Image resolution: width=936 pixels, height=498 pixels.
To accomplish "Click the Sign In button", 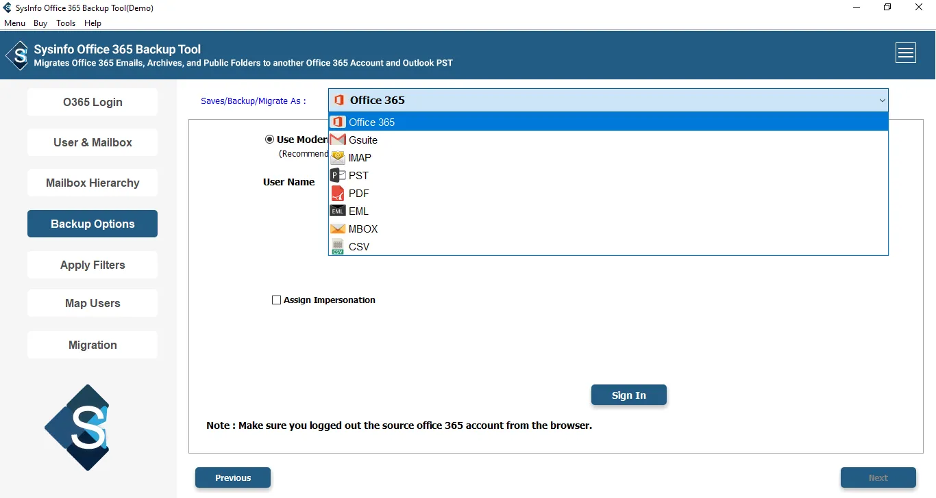I will click(629, 395).
